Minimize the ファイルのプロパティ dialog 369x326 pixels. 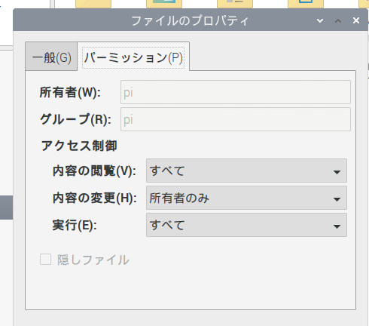click(x=320, y=20)
